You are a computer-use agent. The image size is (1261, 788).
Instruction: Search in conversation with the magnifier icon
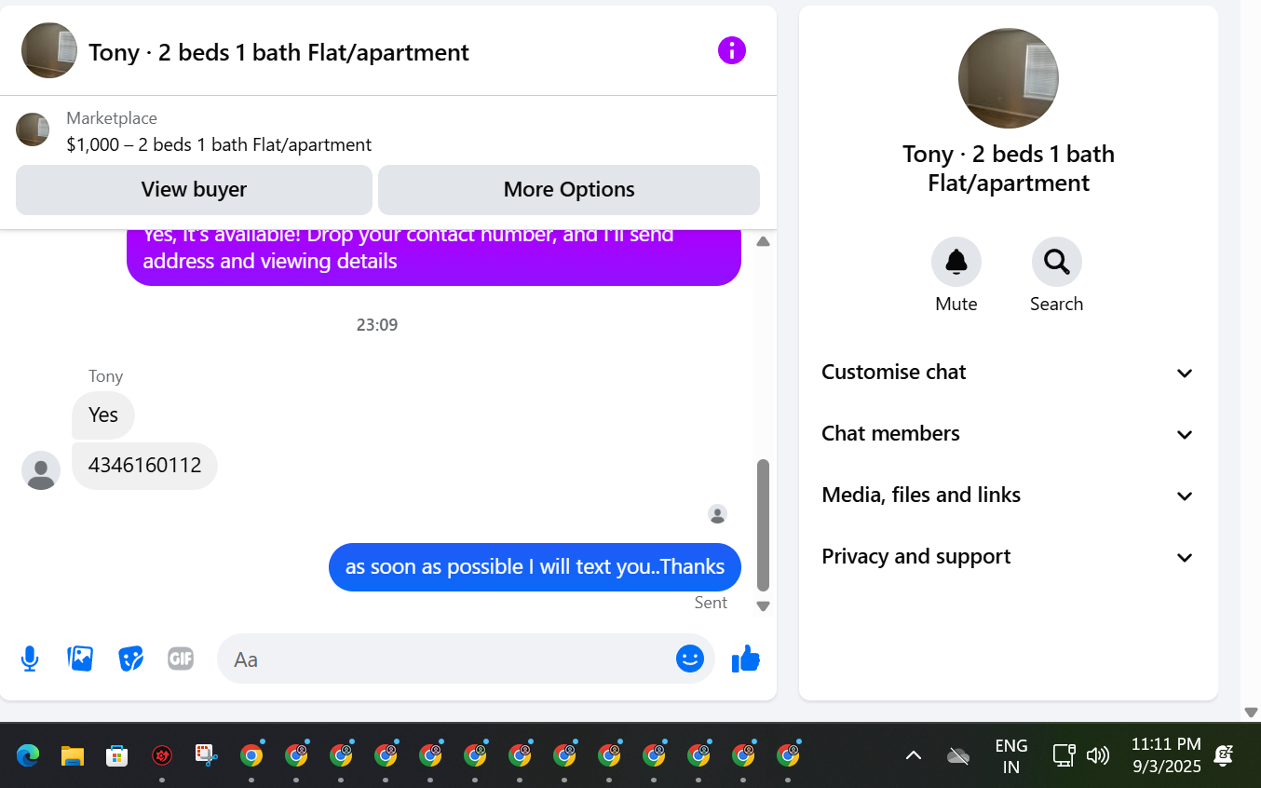coord(1056,262)
